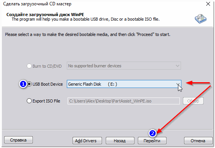Click the Создайте загрузочный диск WinPE heading
Viewport: 215px width, 148px height.
(x=45, y=15)
